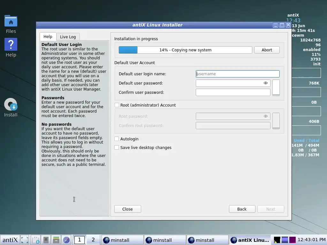This screenshot has width=327, height=245.
Task: Check Save live desktop changes
Action: coord(117,147)
